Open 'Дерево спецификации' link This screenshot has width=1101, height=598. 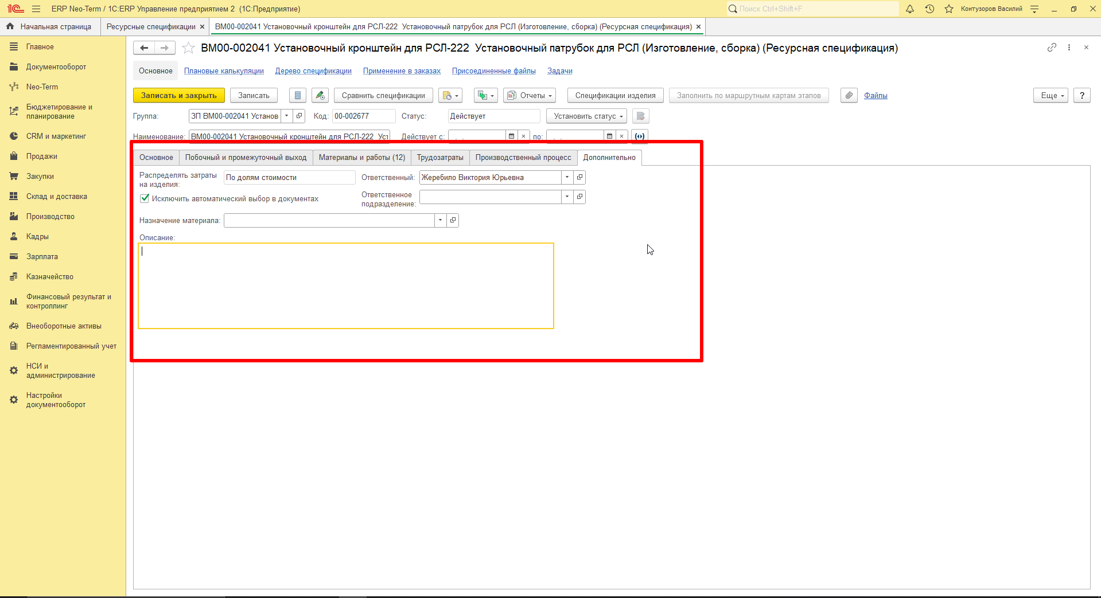[x=313, y=71]
